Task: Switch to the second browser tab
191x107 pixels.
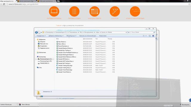Action: [27, 1]
